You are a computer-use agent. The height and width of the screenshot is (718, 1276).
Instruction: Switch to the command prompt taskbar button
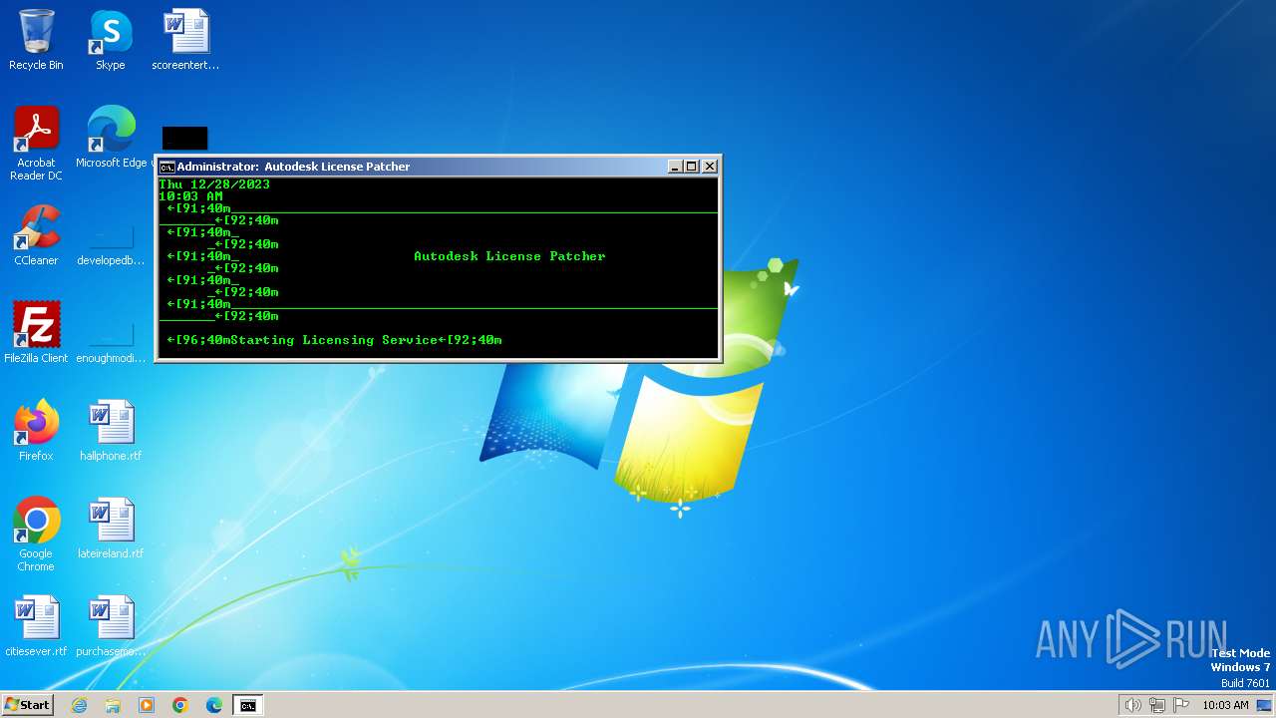pyautogui.click(x=247, y=705)
